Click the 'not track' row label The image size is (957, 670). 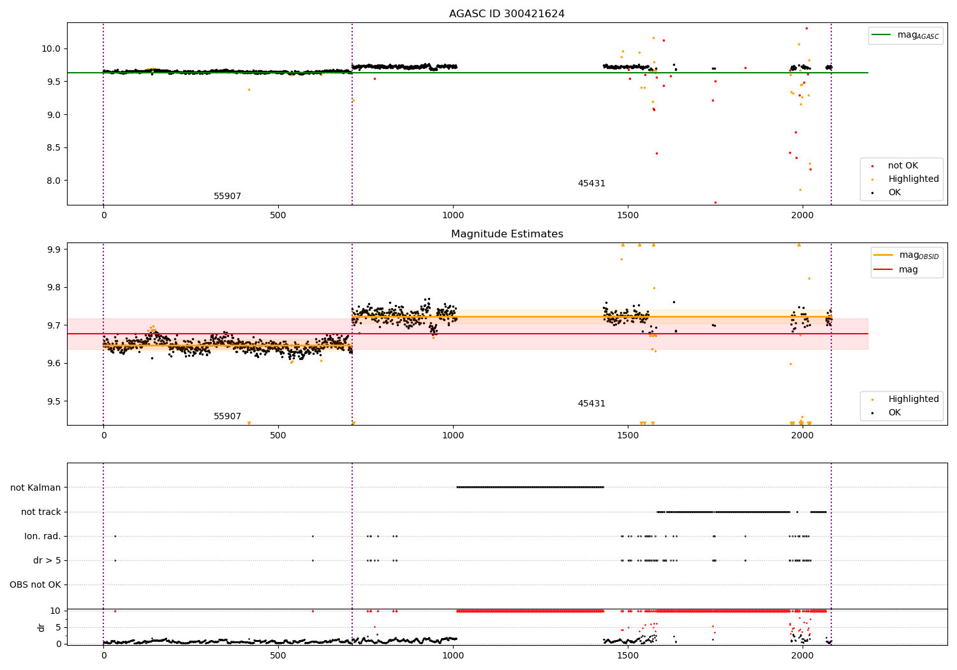(x=41, y=512)
